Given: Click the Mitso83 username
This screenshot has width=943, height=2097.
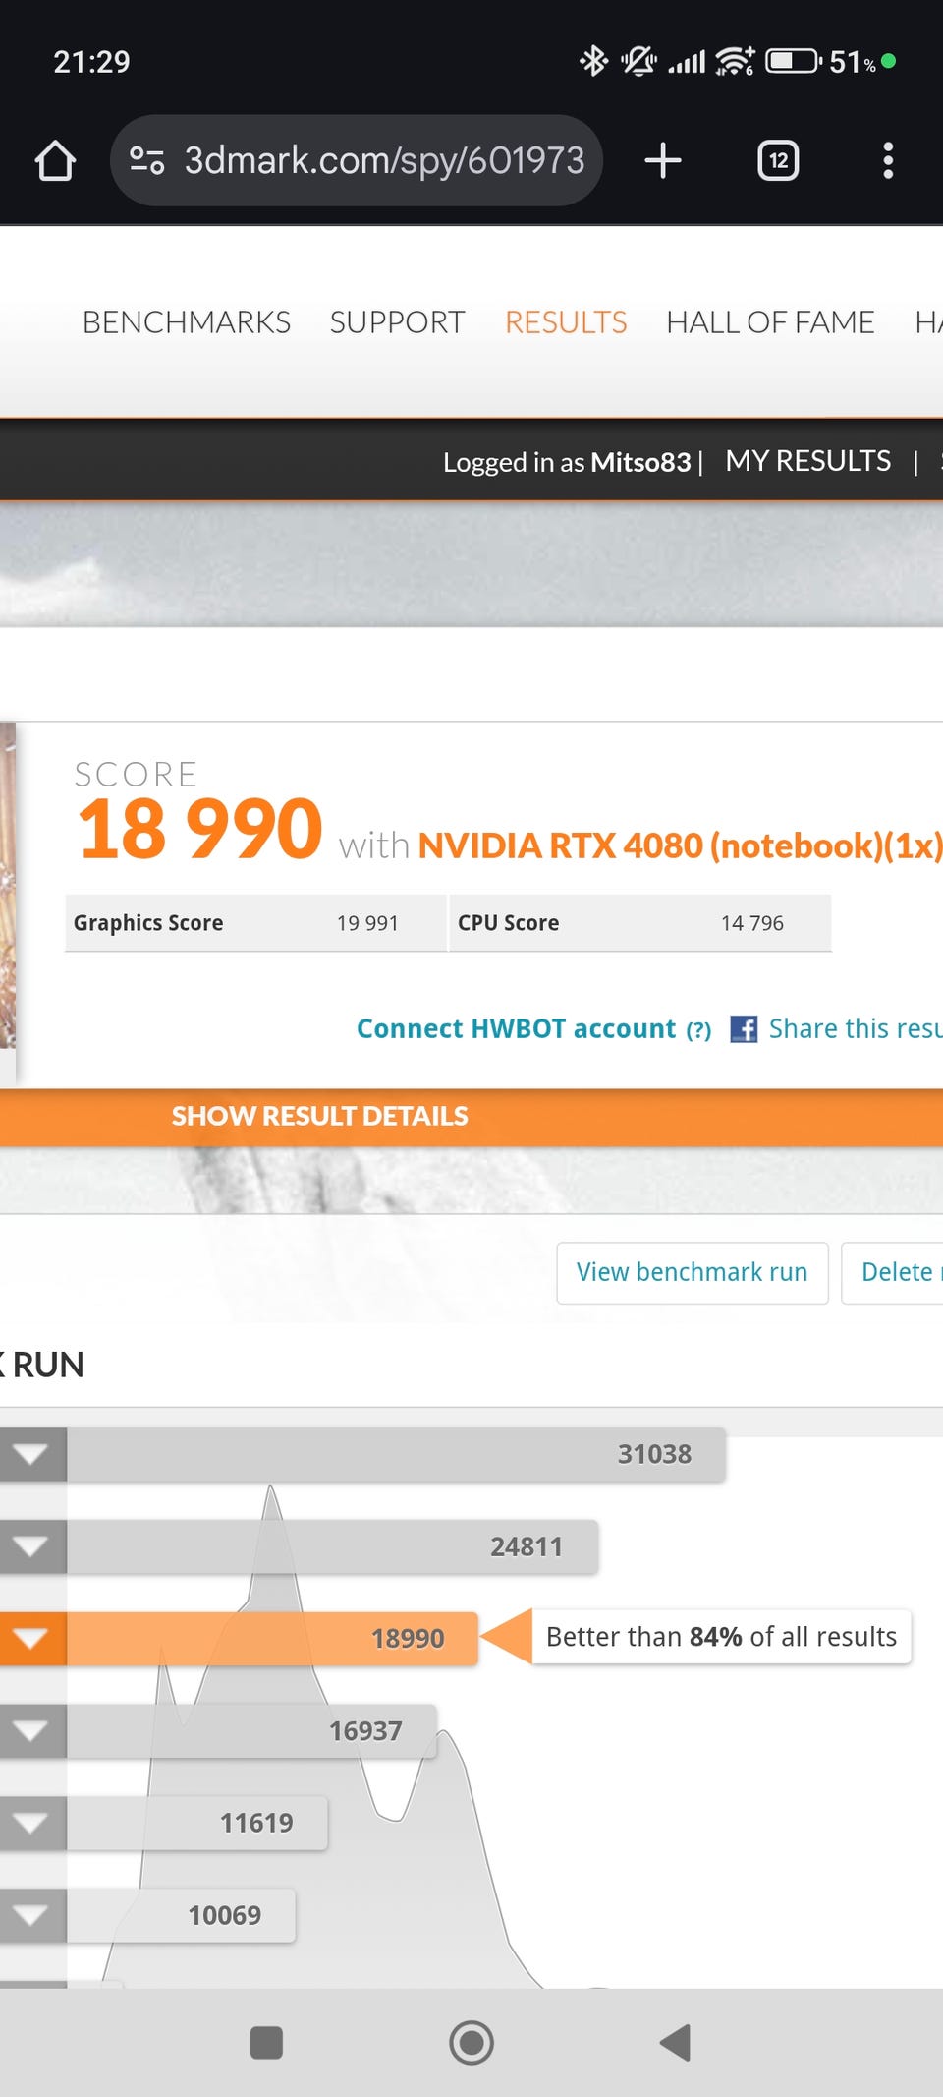Looking at the screenshot, I should [640, 462].
